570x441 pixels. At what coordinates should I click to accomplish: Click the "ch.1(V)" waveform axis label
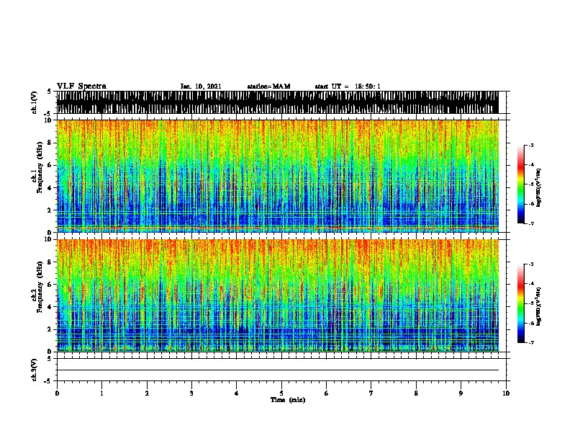(34, 102)
